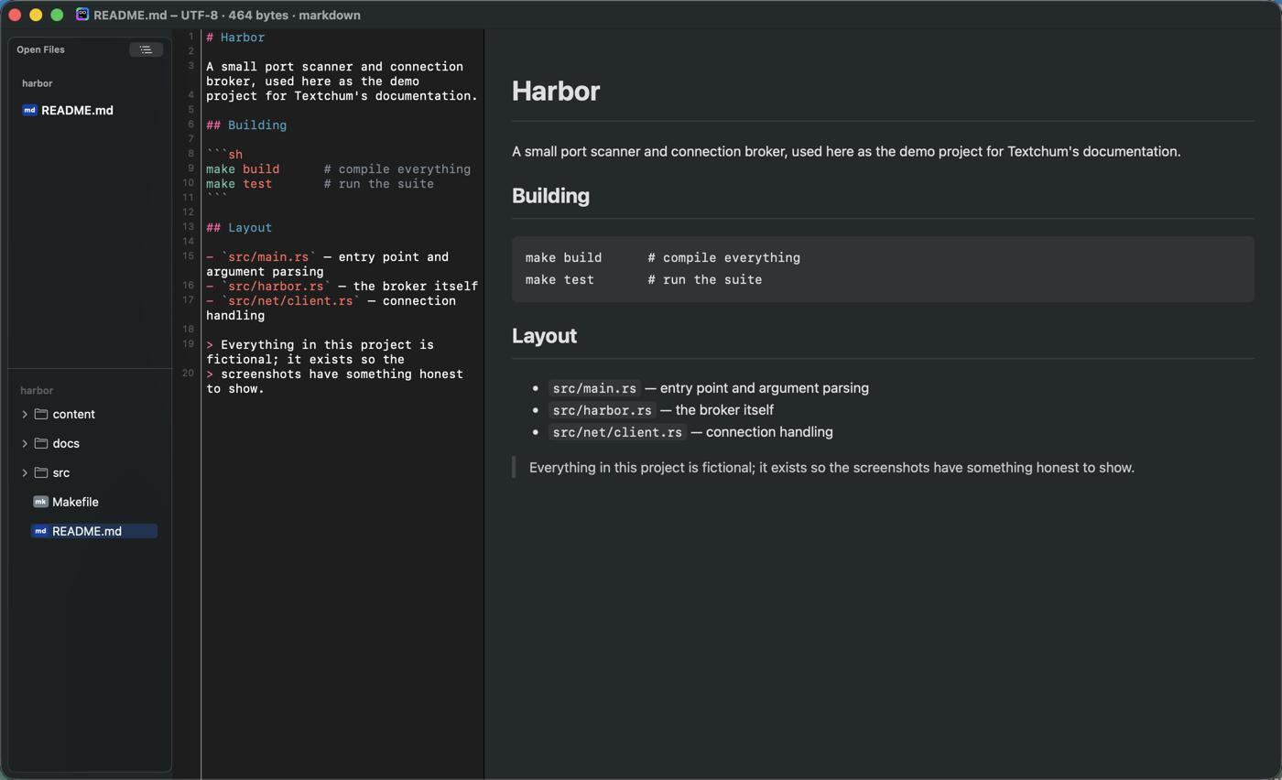The width and height of the screenshot is (1282, 780).
Task: Click the "```sh" fence line in the editor
Action: pyautogui.click(x=224, y=155)
